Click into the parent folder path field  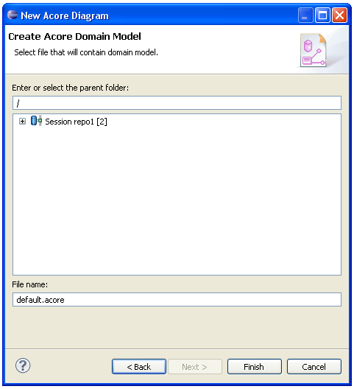177,102
